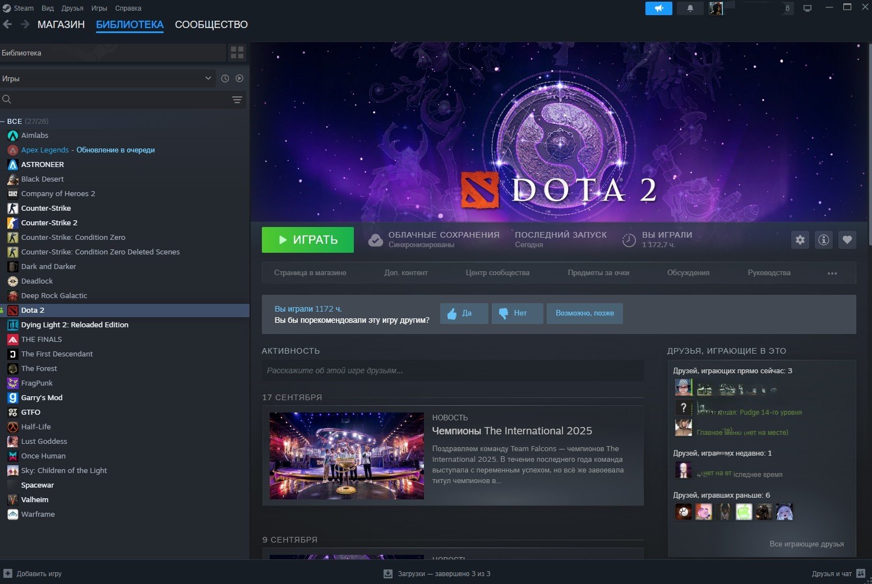The width and height of the screenshot is (872, 584).
Task: Open Все играющие друзья link
Action: pos(806,544)
